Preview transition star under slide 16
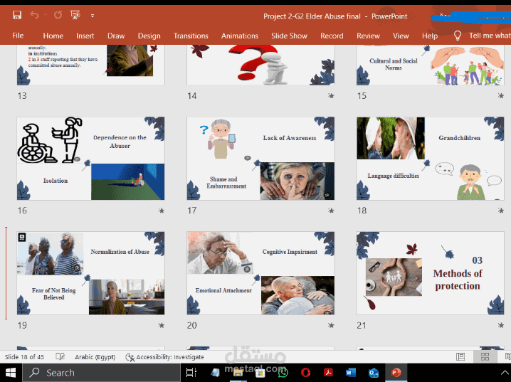Screen dimensions: 511x382 click(x=162, y=211)
